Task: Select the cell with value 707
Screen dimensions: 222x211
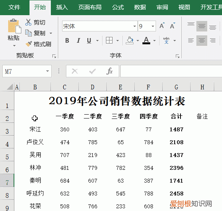Action: 65,155
